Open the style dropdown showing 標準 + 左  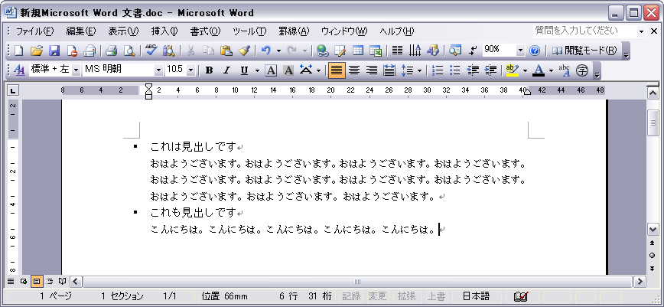[76, 70]
